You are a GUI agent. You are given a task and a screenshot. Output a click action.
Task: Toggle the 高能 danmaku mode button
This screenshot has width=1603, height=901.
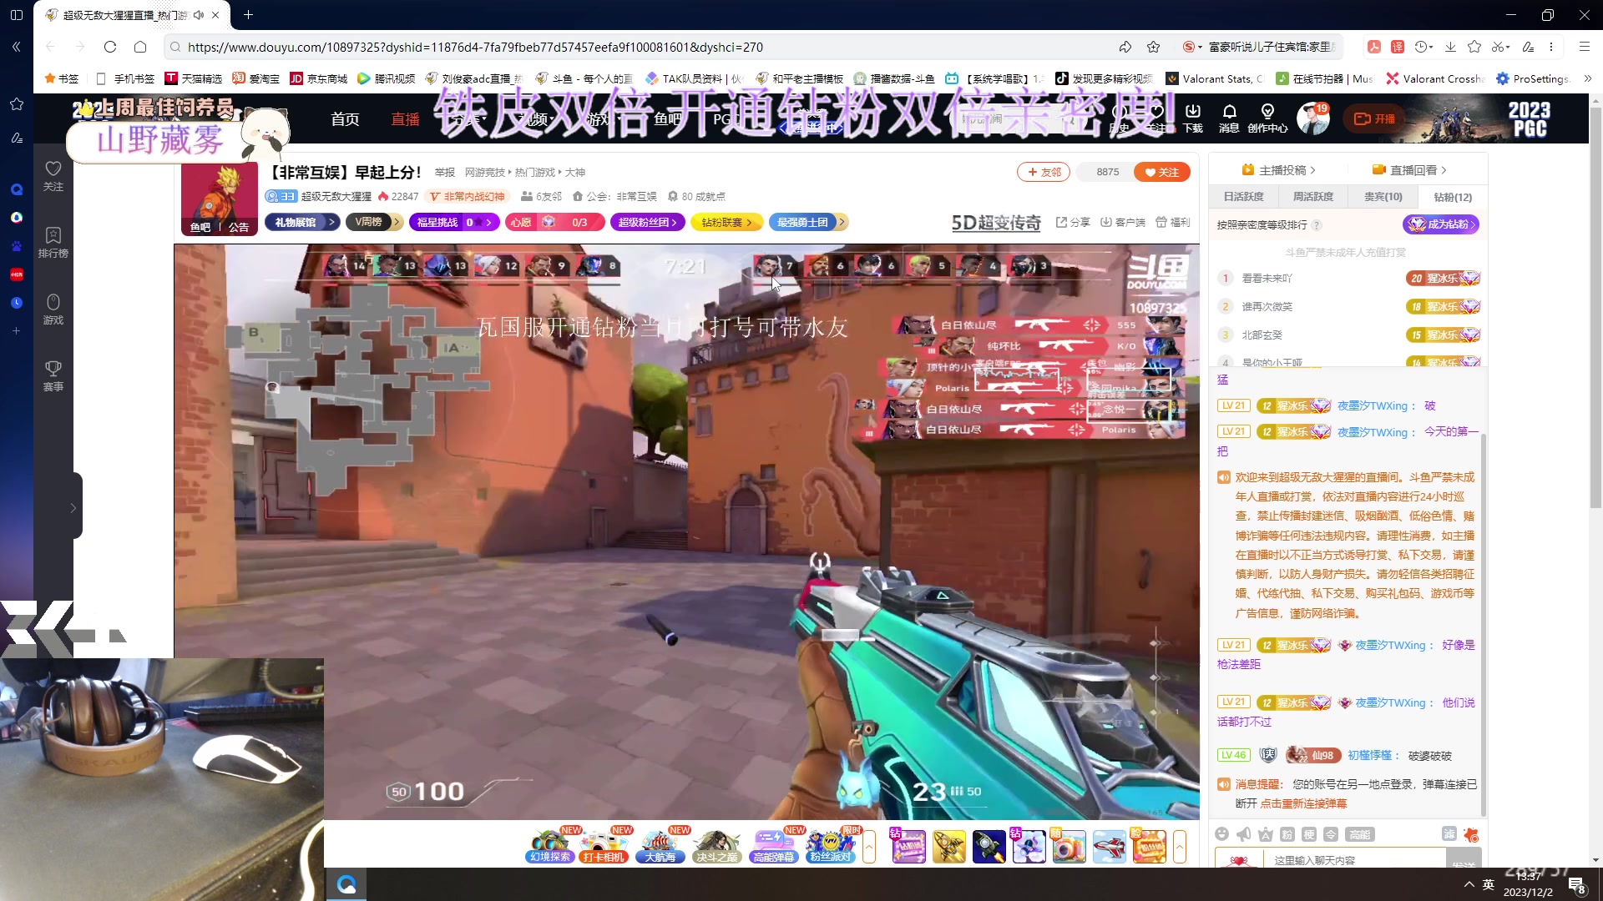point(1359,834)
